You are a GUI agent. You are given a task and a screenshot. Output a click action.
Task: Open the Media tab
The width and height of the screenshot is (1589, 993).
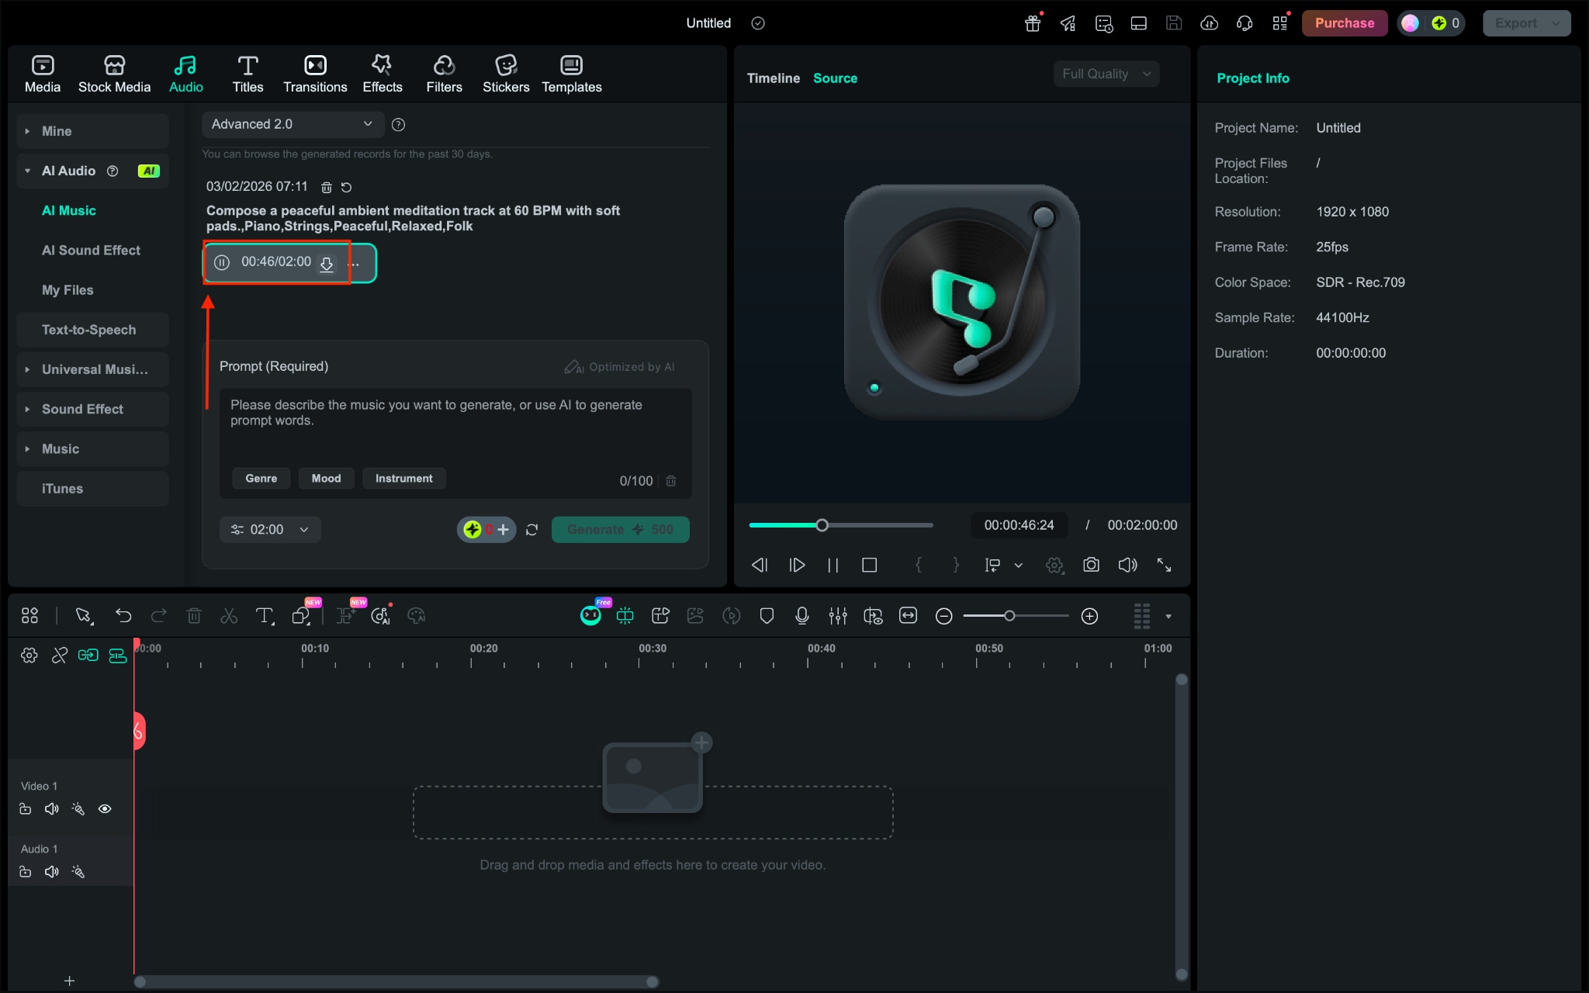pos(42,74)
